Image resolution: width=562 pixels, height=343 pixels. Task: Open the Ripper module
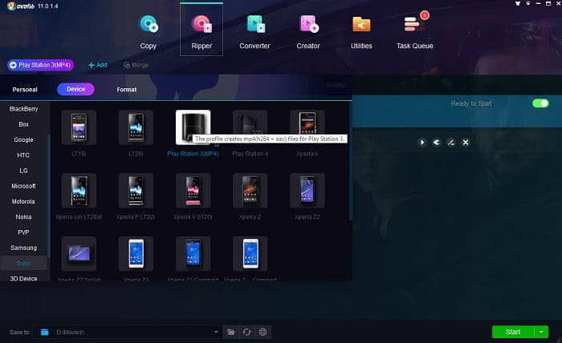tap(202, 30)
